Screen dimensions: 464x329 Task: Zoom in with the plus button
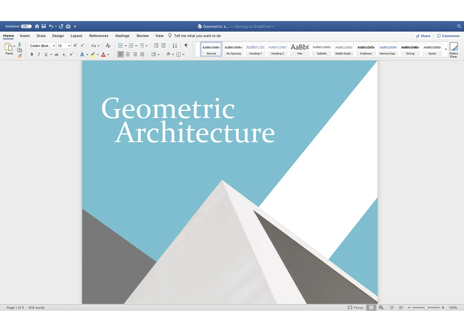pyautogui.click(x=443, y=308)
